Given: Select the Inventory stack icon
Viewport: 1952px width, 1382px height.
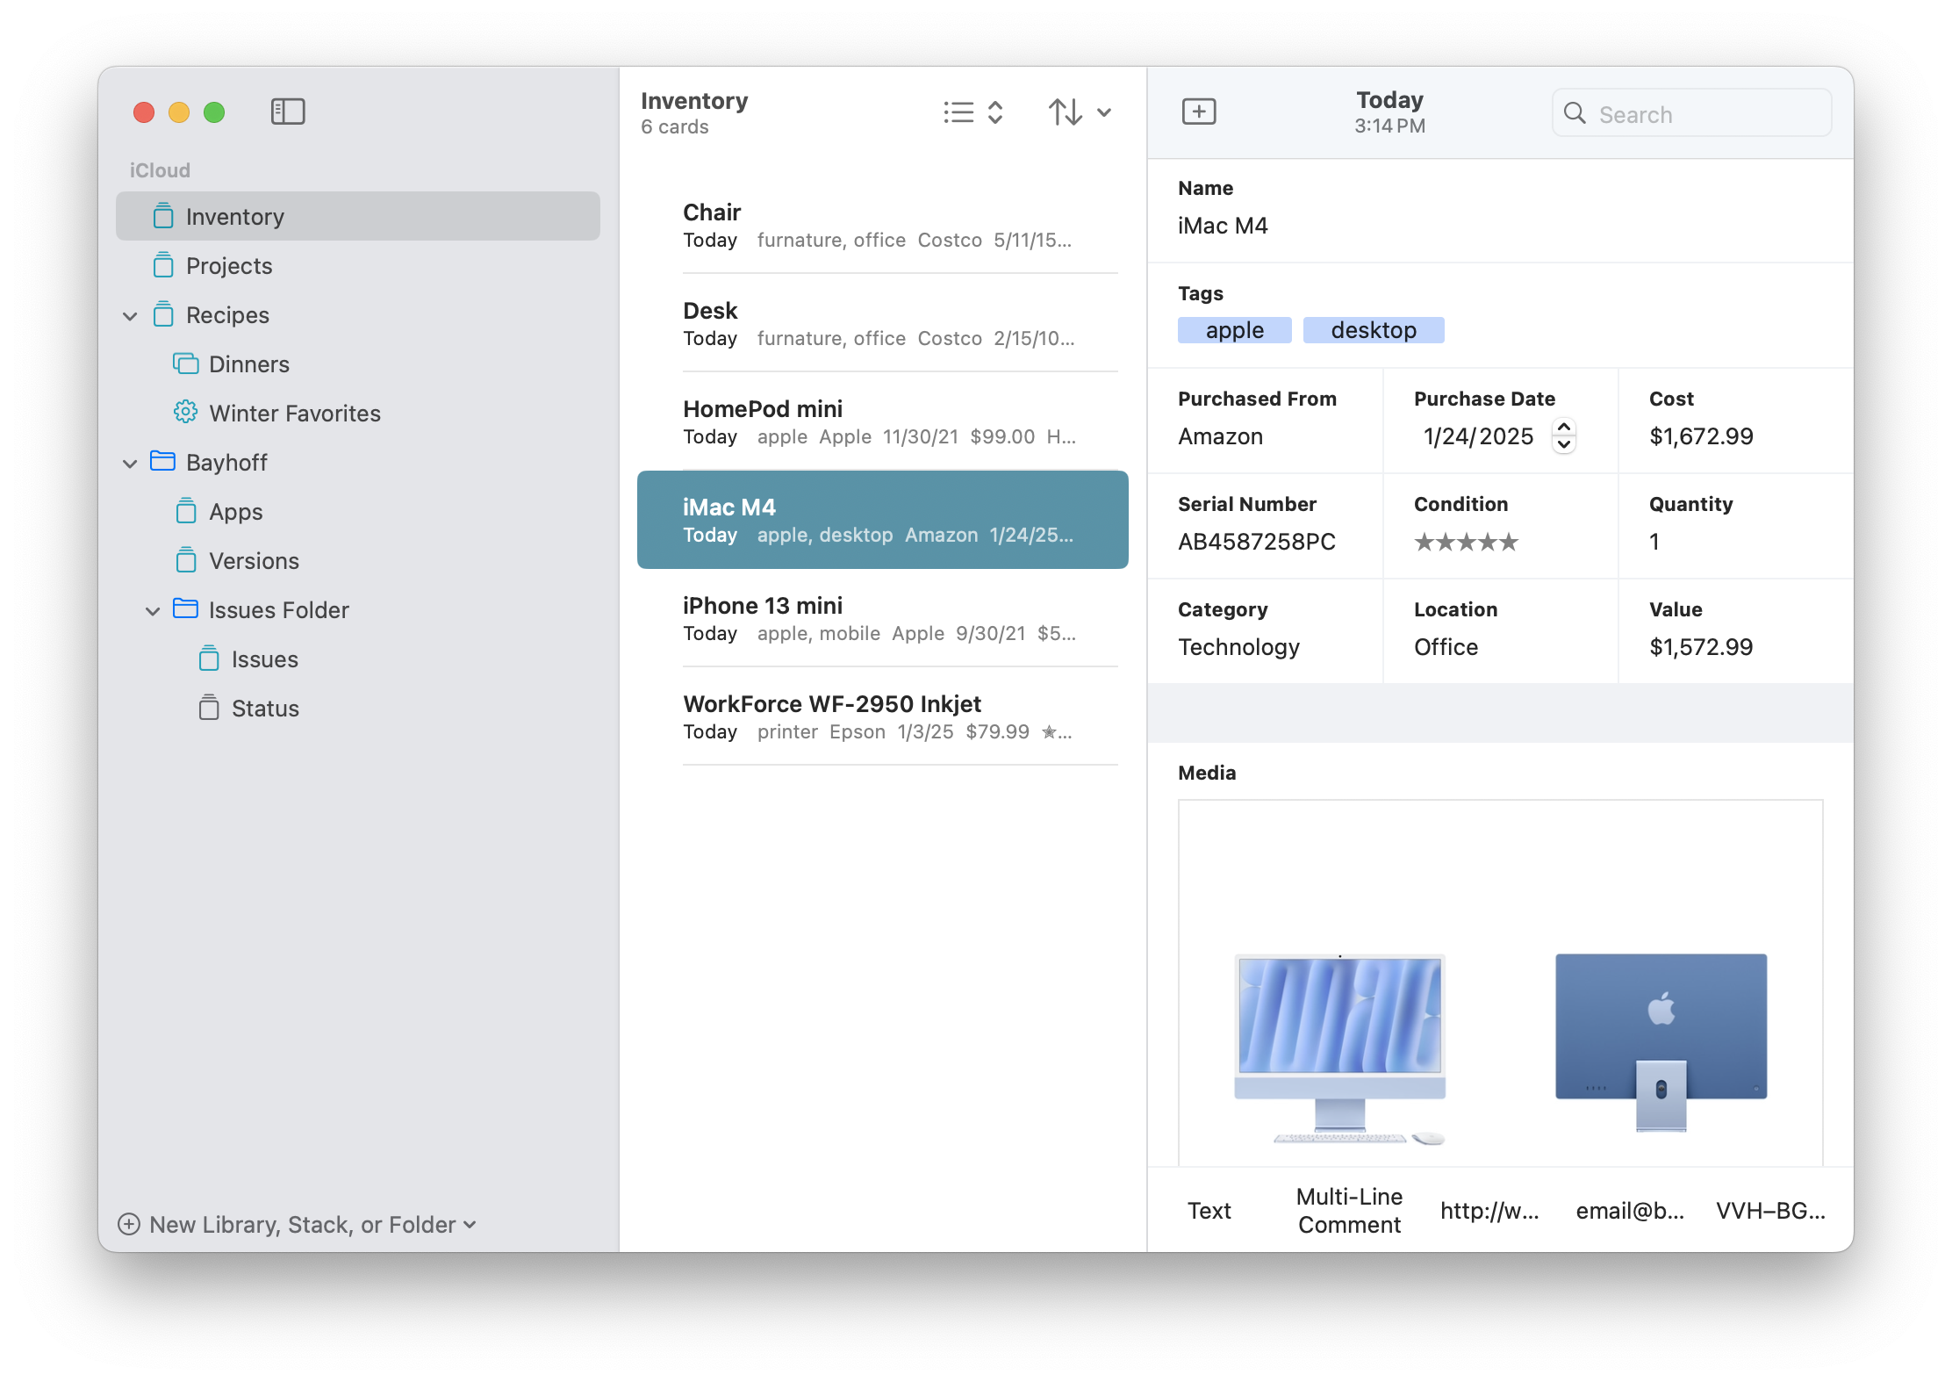Looking at the screenshot, I should click(x=161, y=215).
